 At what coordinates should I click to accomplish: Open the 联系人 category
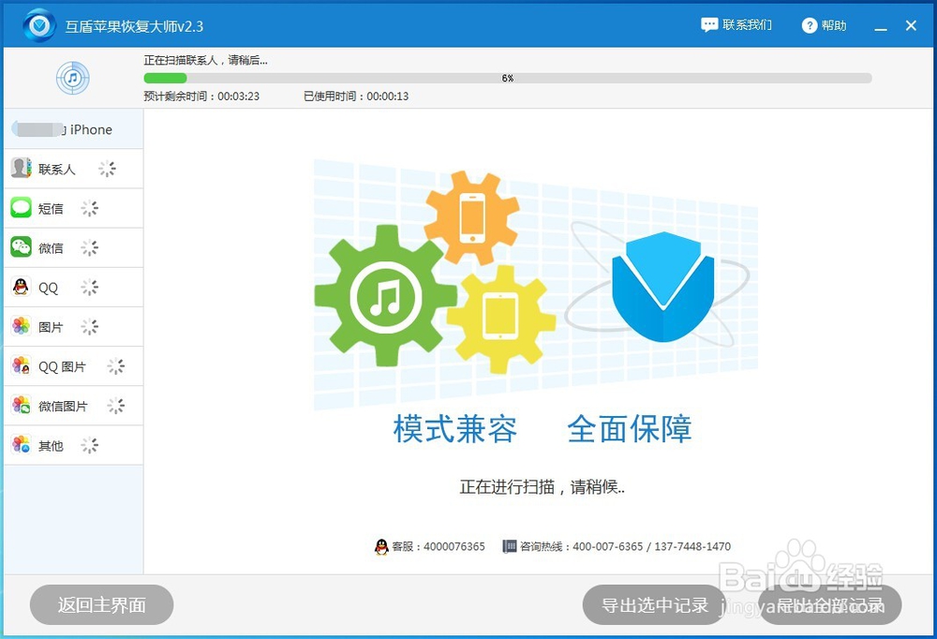click(73, 169)
